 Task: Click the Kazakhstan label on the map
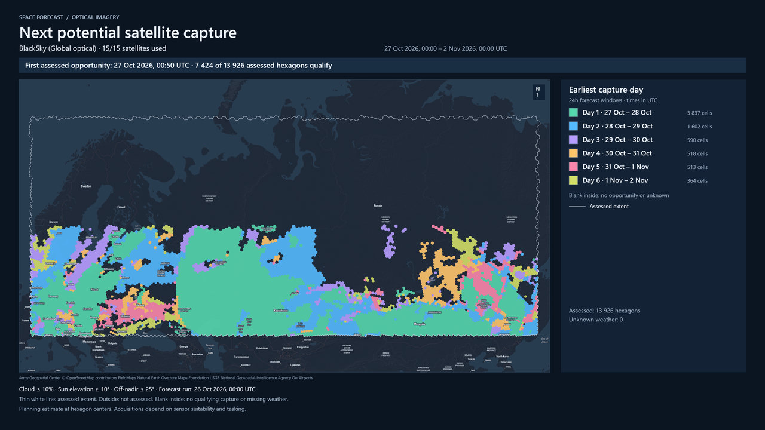coord(281,311)
